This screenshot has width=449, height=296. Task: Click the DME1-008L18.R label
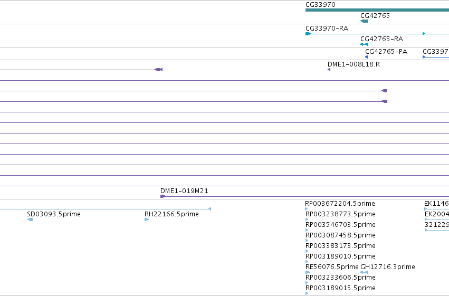coord(354,64)
